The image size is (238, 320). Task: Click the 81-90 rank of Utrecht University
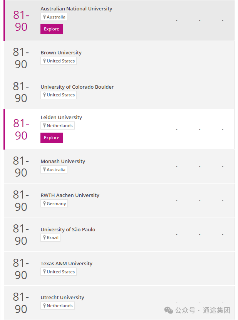pyautogui.click(x=21, y=303)
